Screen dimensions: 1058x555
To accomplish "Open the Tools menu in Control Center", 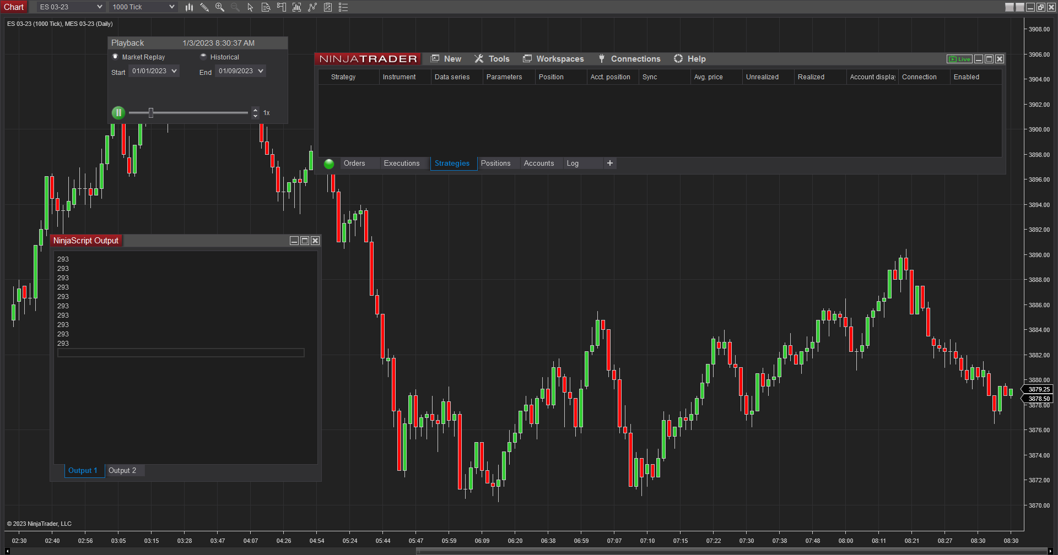I will pos(492,59).
